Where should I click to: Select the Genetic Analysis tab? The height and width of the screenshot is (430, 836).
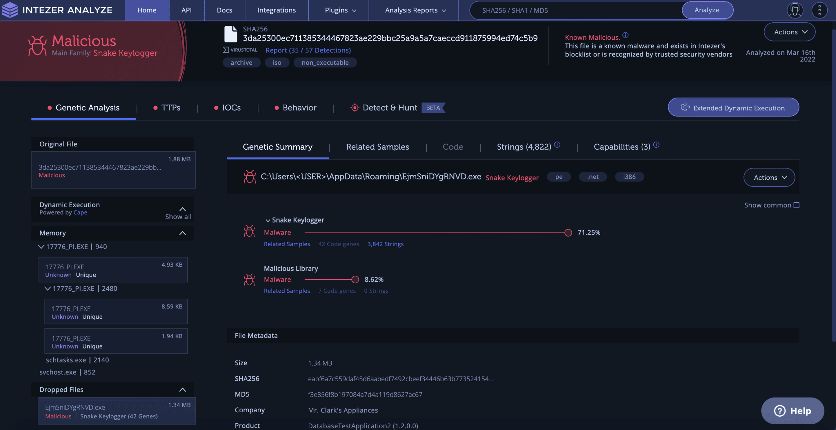click(84, 108)
